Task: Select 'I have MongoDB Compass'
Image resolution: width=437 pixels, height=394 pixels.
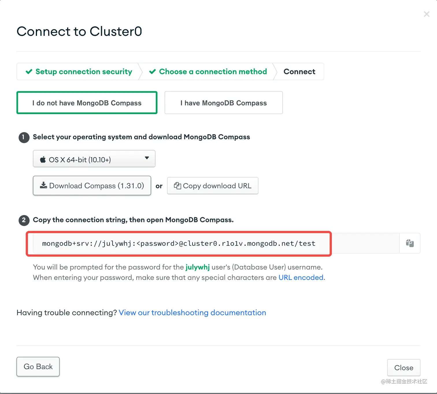Action: (x=223, y=103)
